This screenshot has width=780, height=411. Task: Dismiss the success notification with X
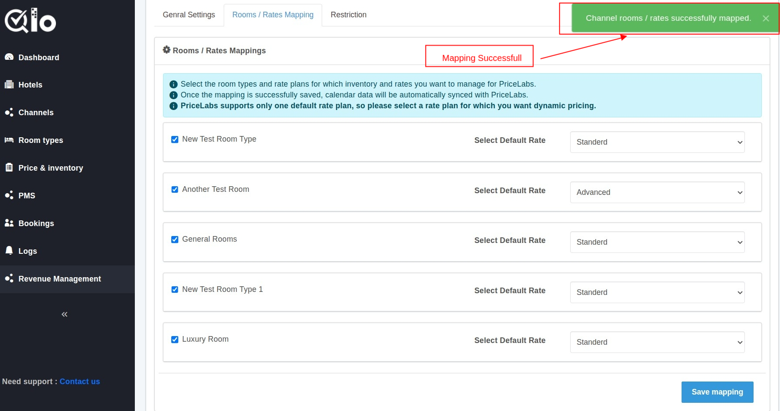(x=766, y=18)
